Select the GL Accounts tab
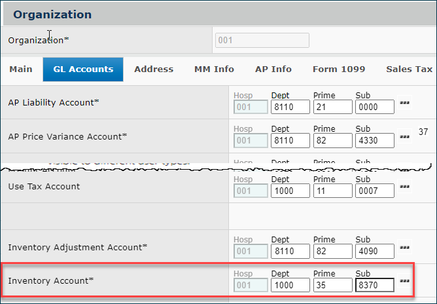 pos(83,69)
